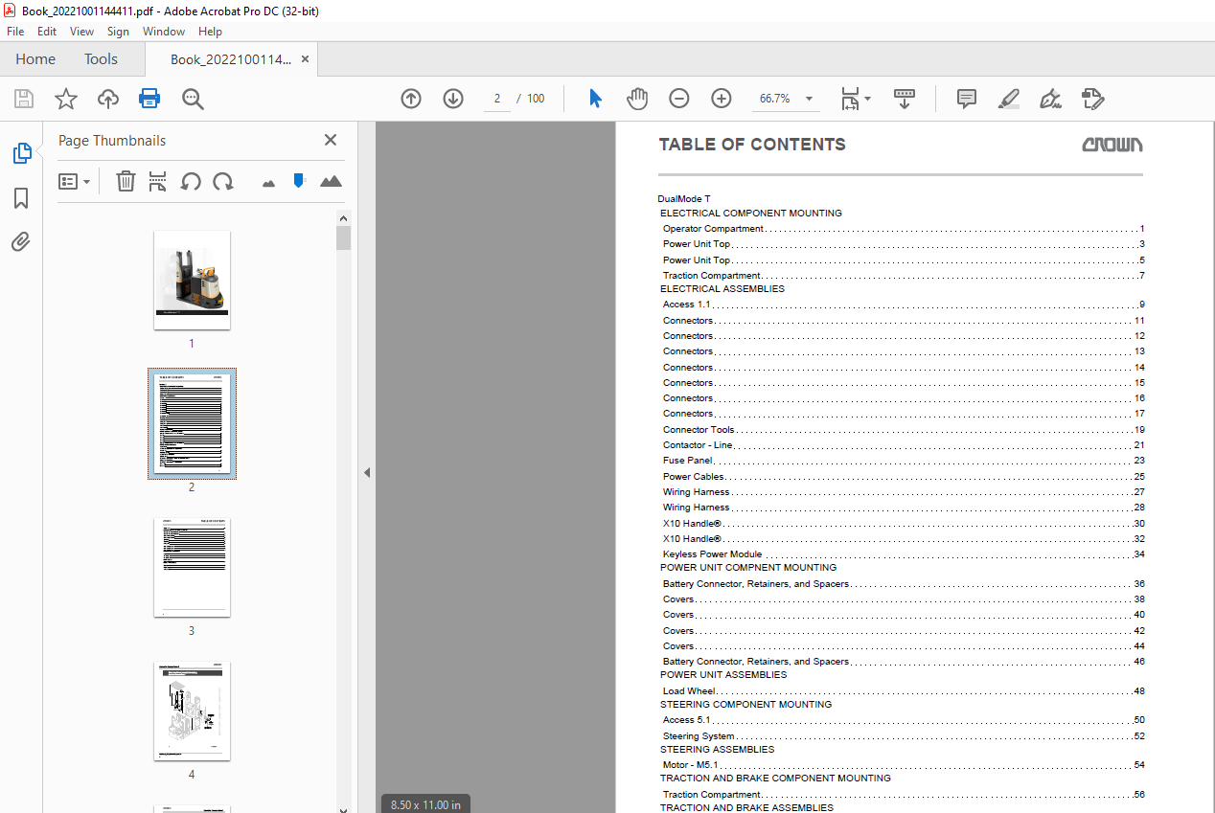The image size is (1215, 813).
Task: Click the Connector Tools contents entry
Action: click(x=904, y=430)
